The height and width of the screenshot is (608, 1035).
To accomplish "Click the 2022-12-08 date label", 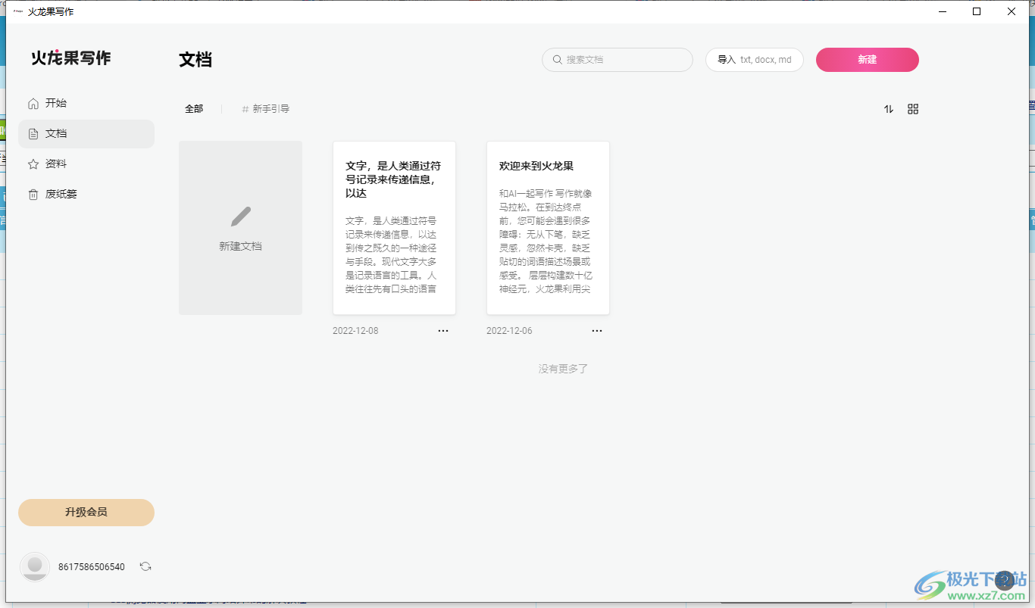I will 355,331.
